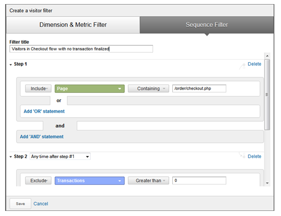Toggle the Exclude selector in Step 2
This screenshot has width=281, height=216.
[38, 180]
